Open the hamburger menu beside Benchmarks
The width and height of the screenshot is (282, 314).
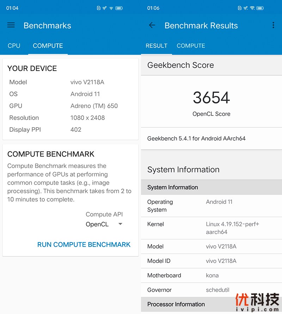pyautogui.click(x=11, y=25)
